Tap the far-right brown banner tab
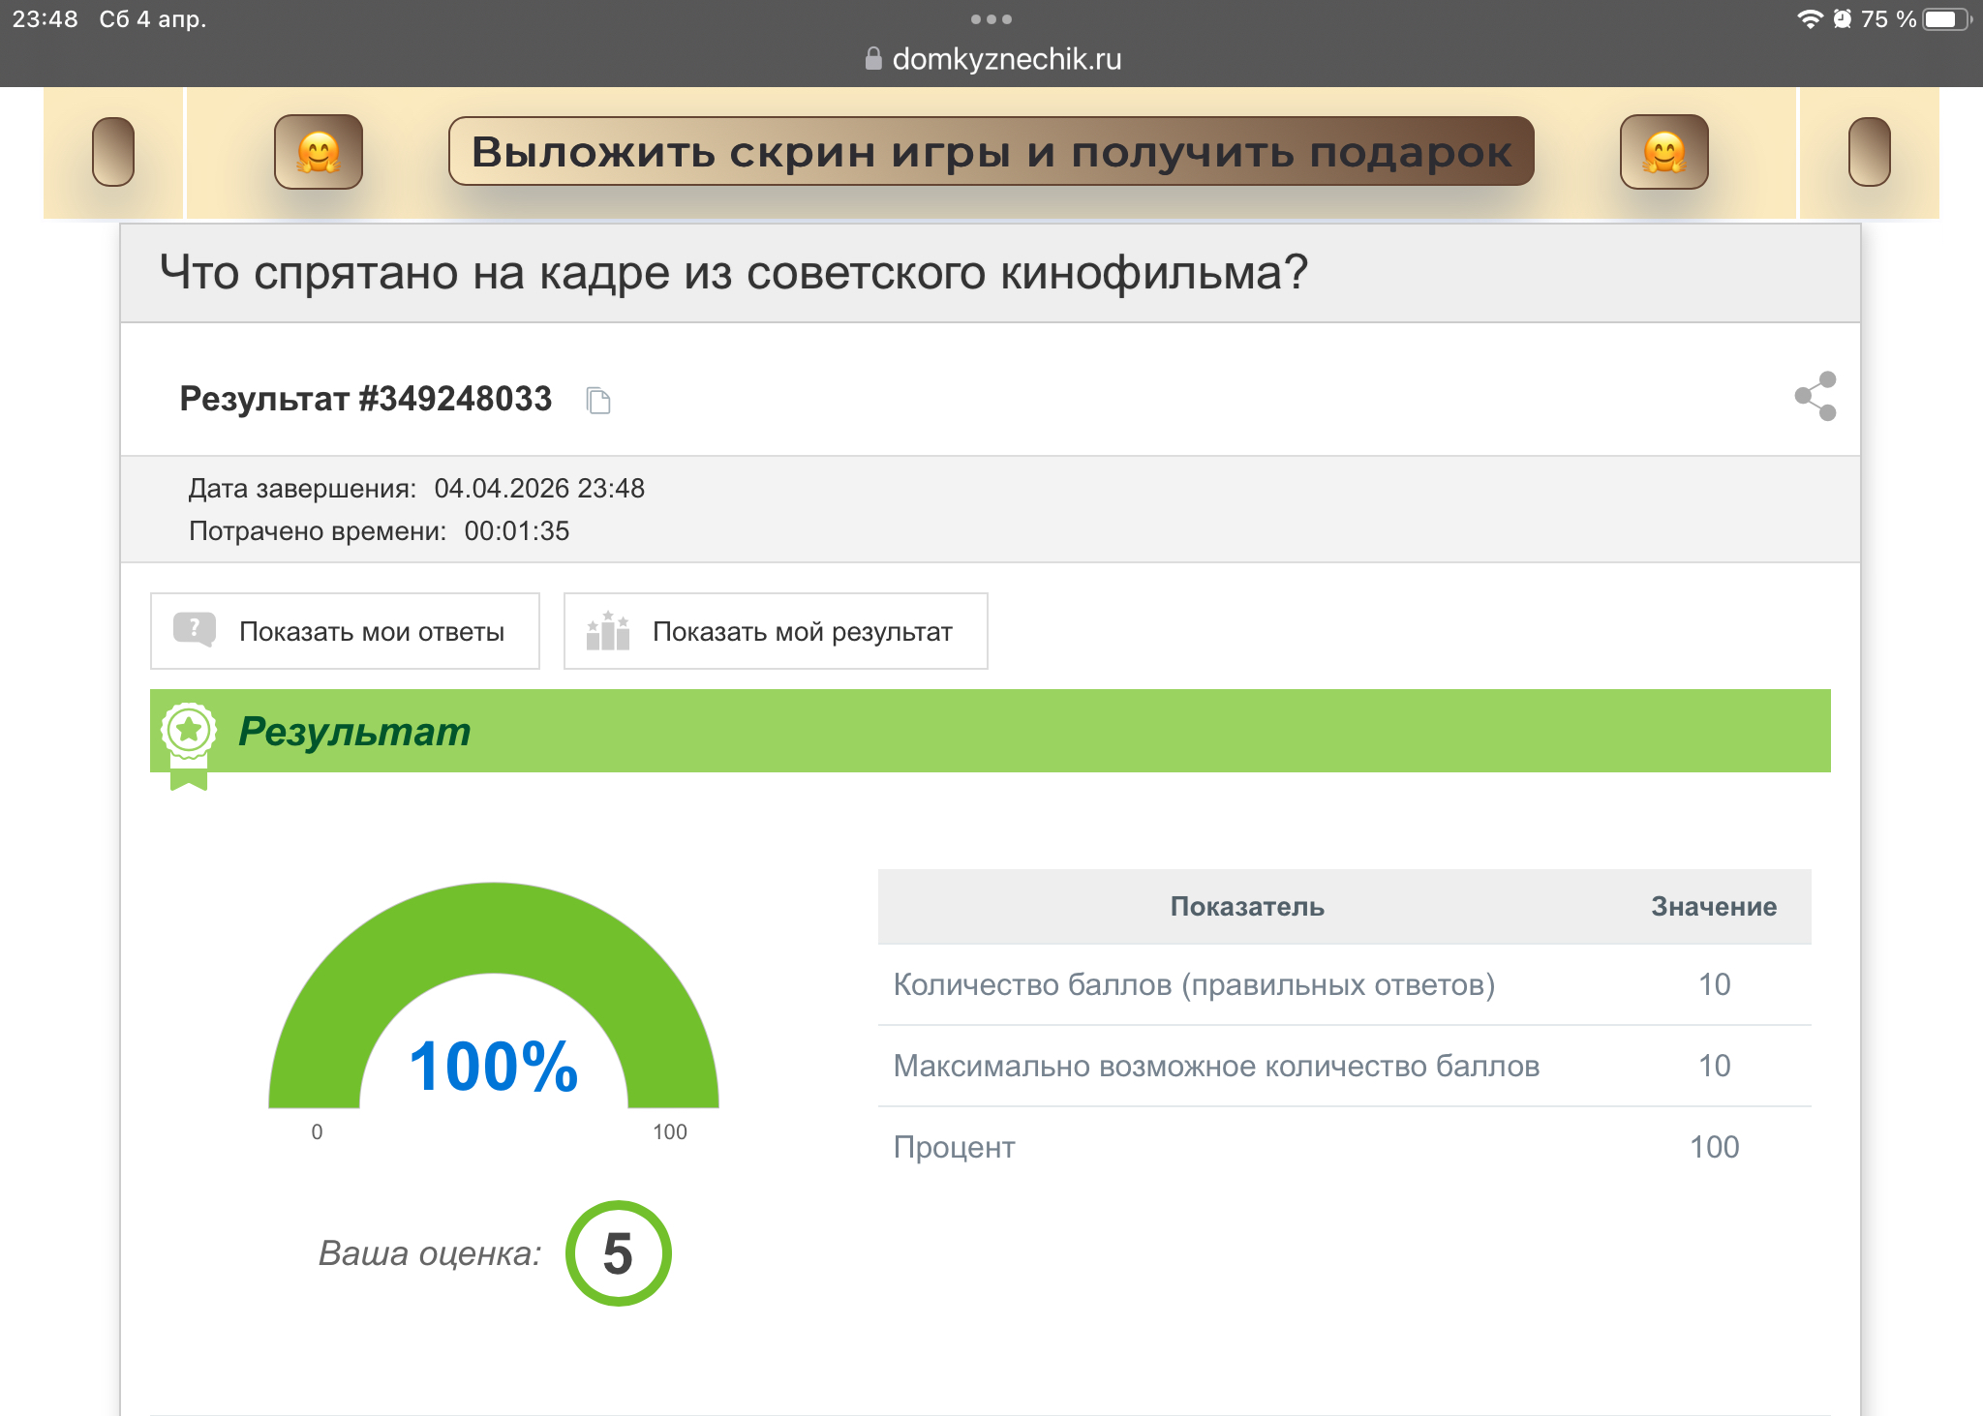1983x1416 pixels. [1869, 152]
